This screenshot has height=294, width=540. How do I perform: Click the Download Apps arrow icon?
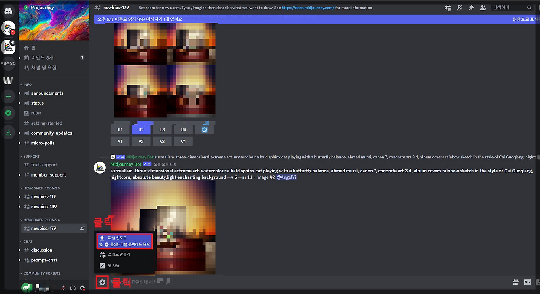(x=8, y=133)
